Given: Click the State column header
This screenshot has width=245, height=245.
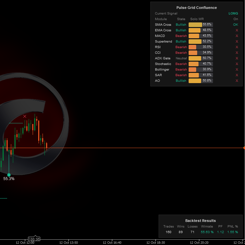Looking at the screenshot, I should pos(181,19).
